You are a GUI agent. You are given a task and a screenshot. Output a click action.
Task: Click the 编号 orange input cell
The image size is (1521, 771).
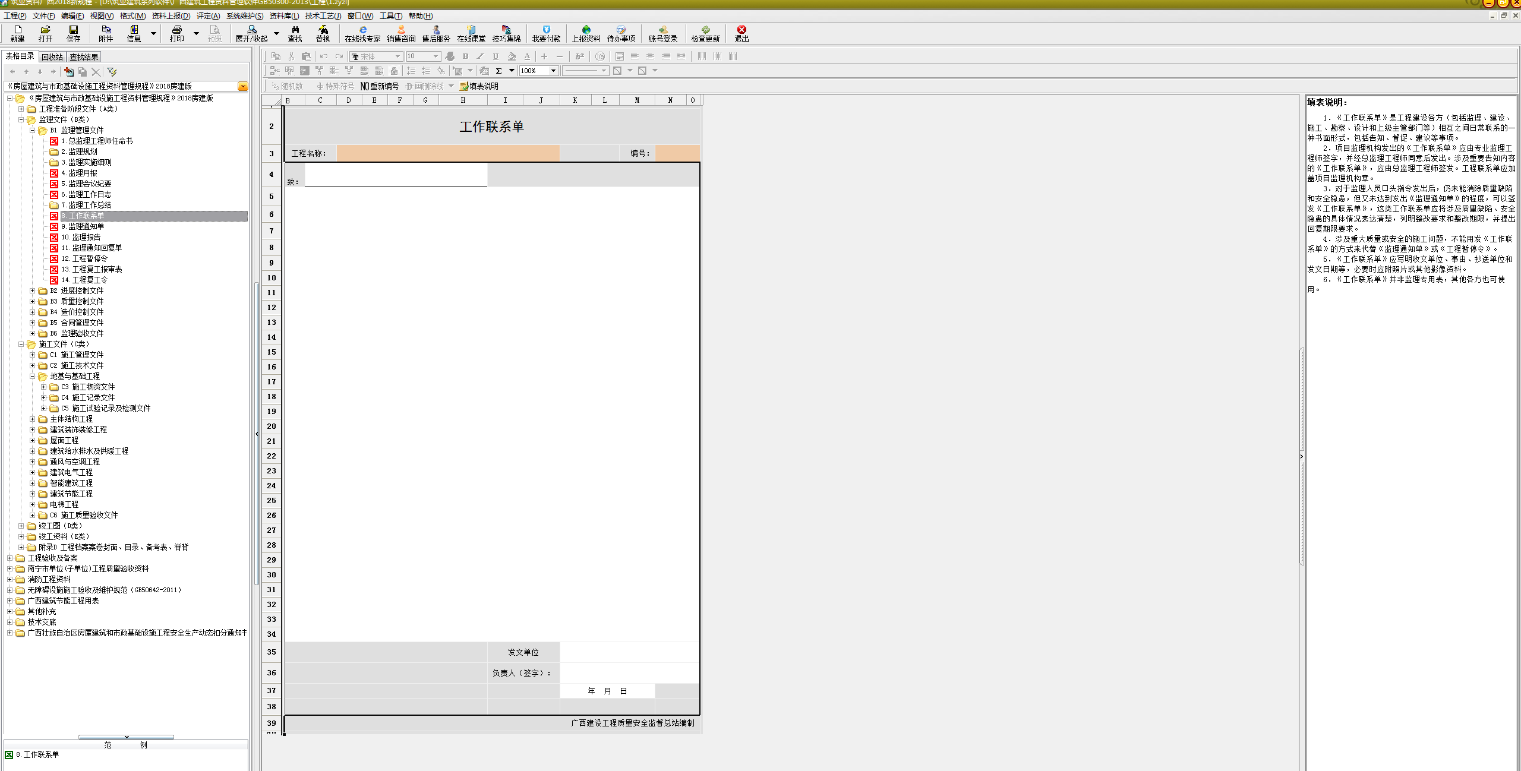coord(677,153)
